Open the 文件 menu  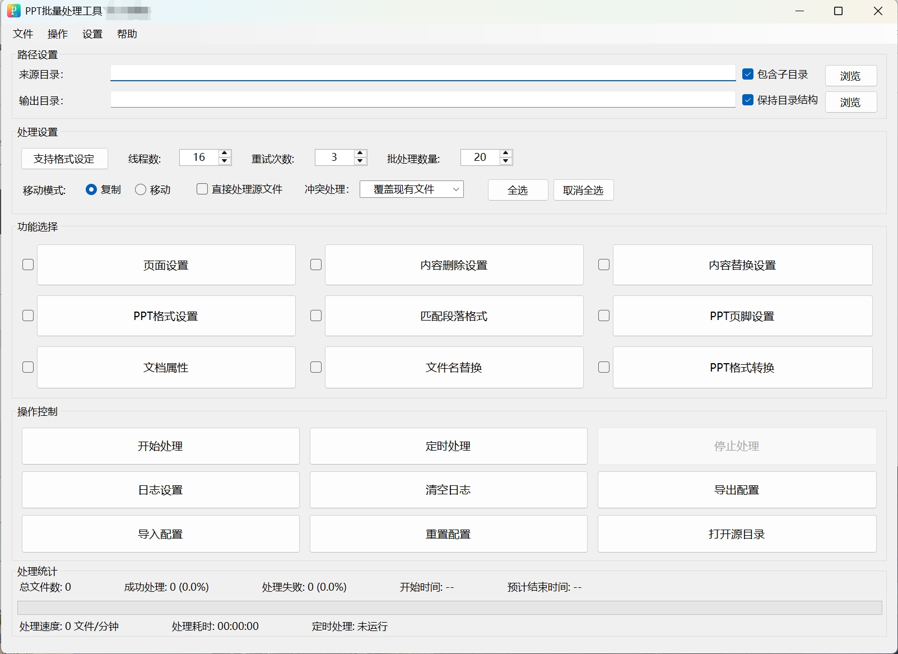click(x=23, y=34)
